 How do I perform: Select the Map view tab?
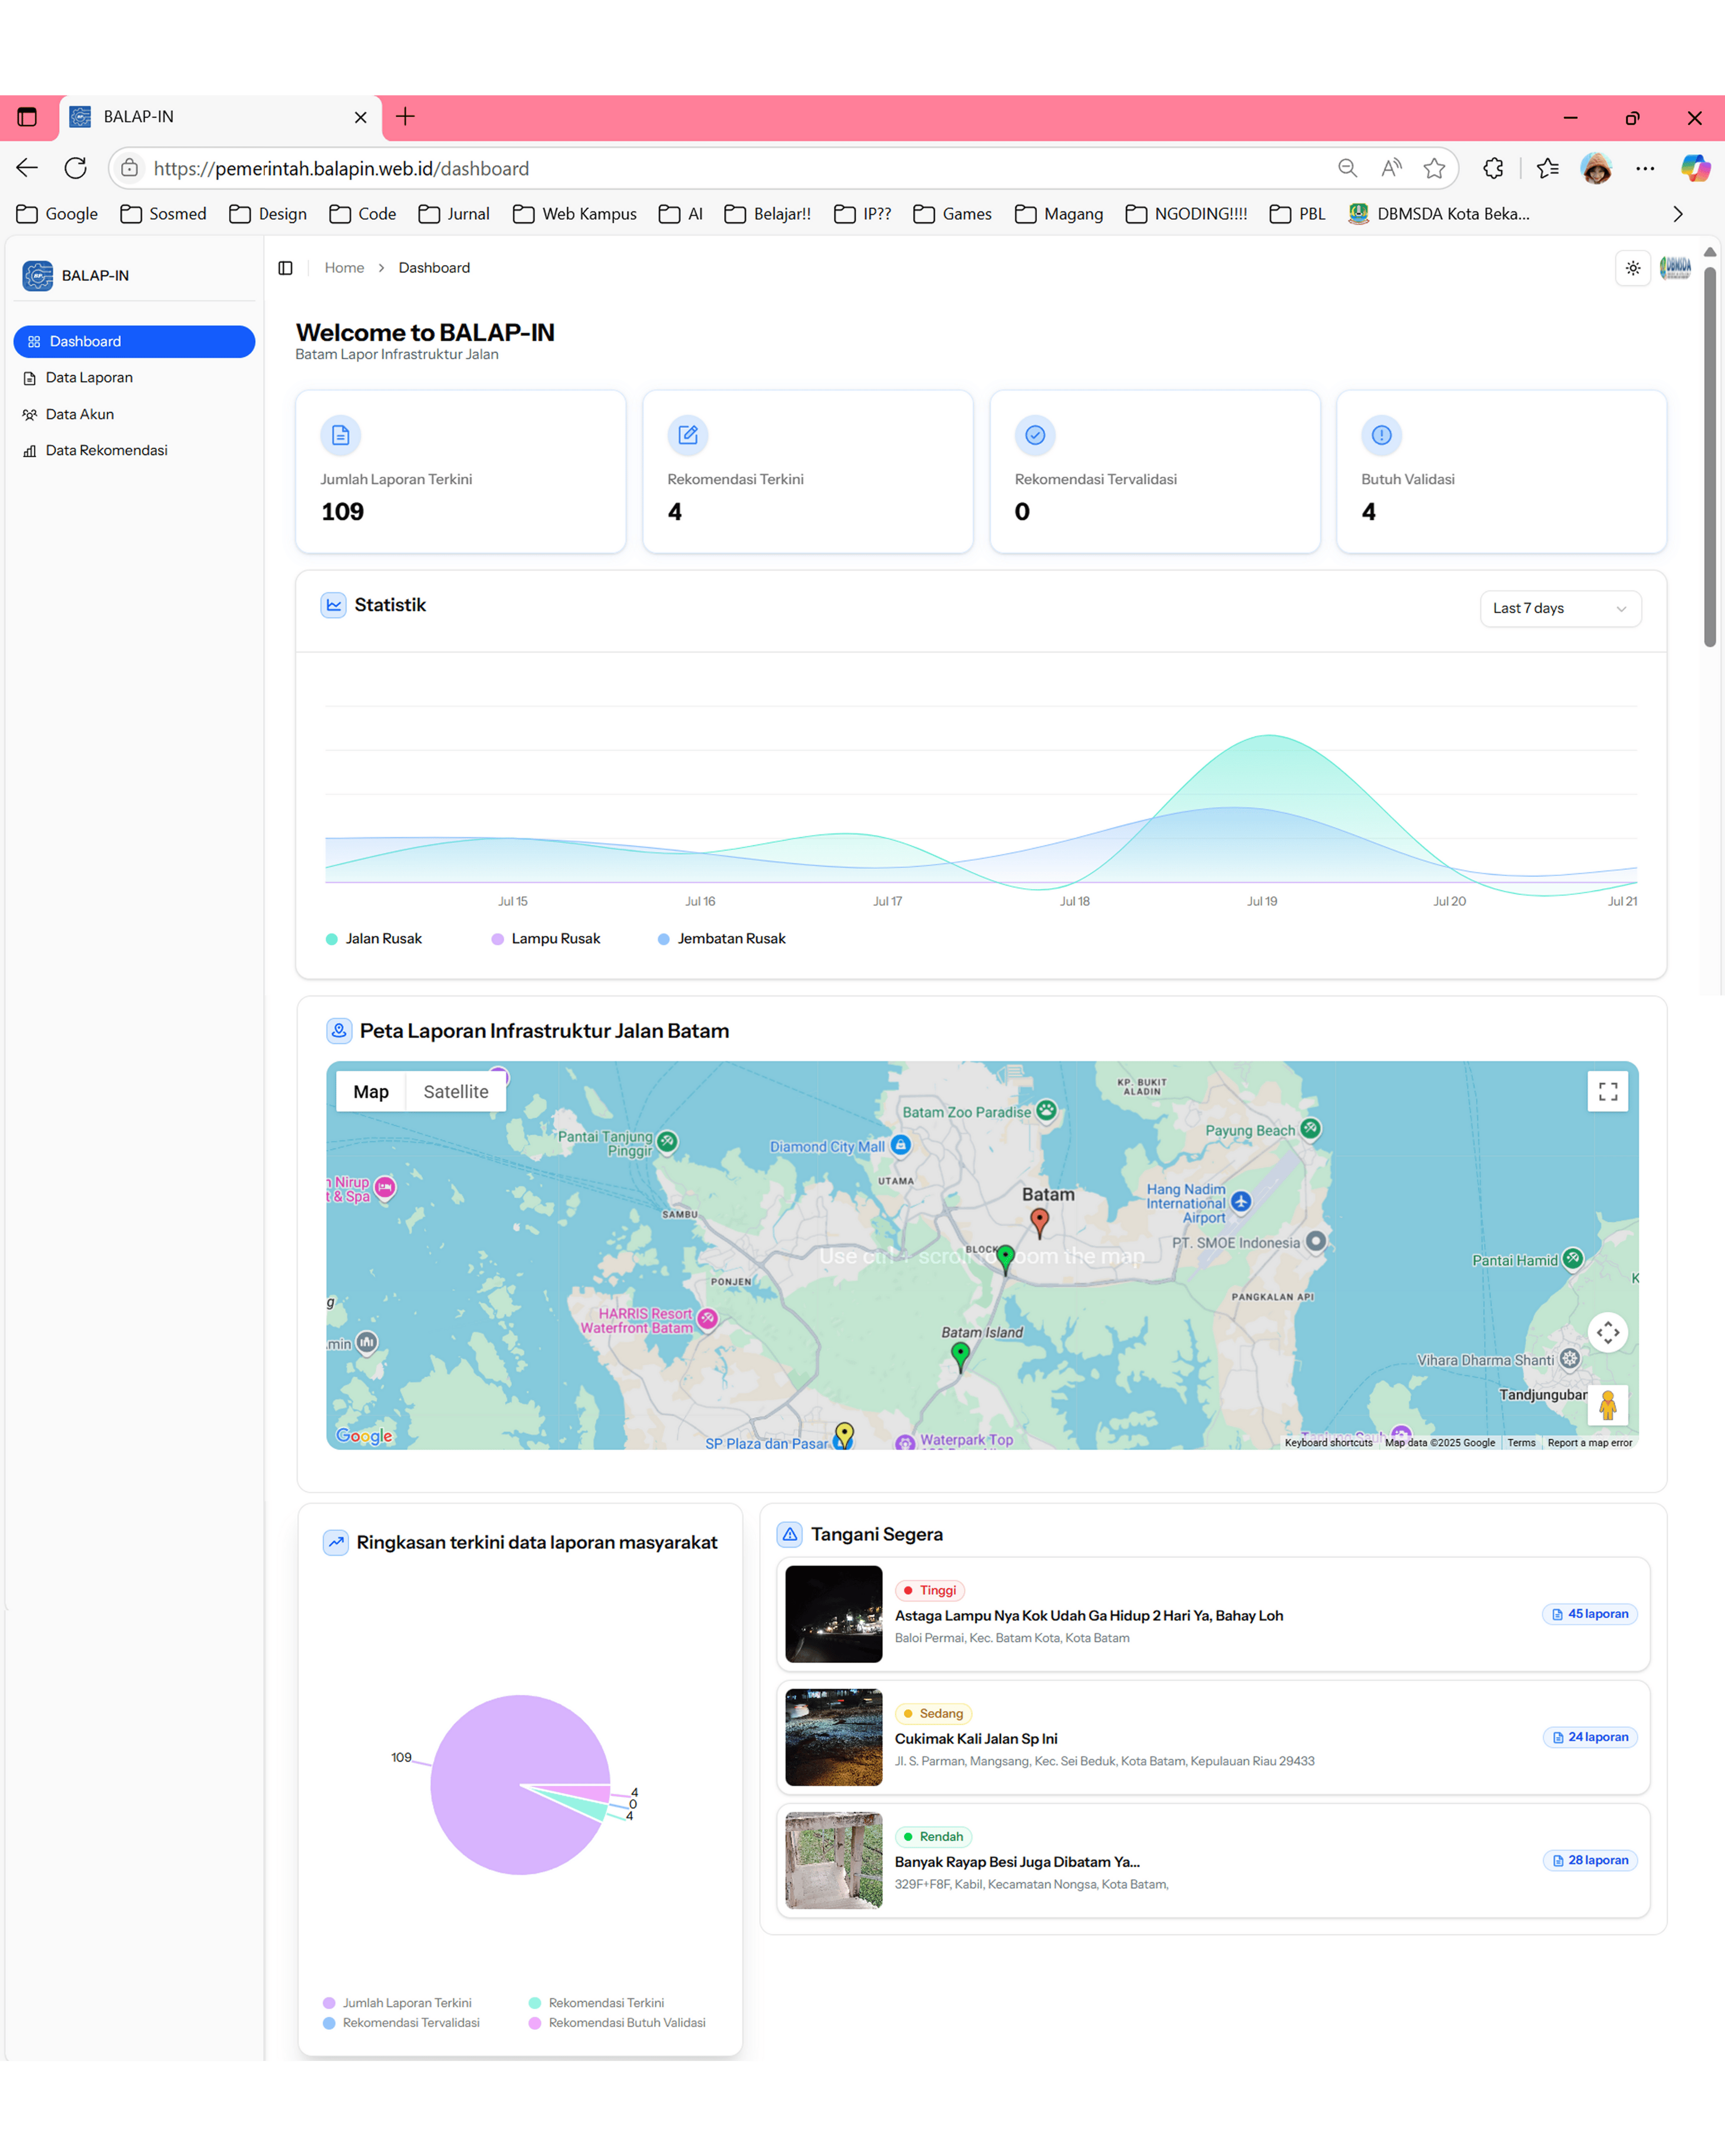[x=371, y=1091]
